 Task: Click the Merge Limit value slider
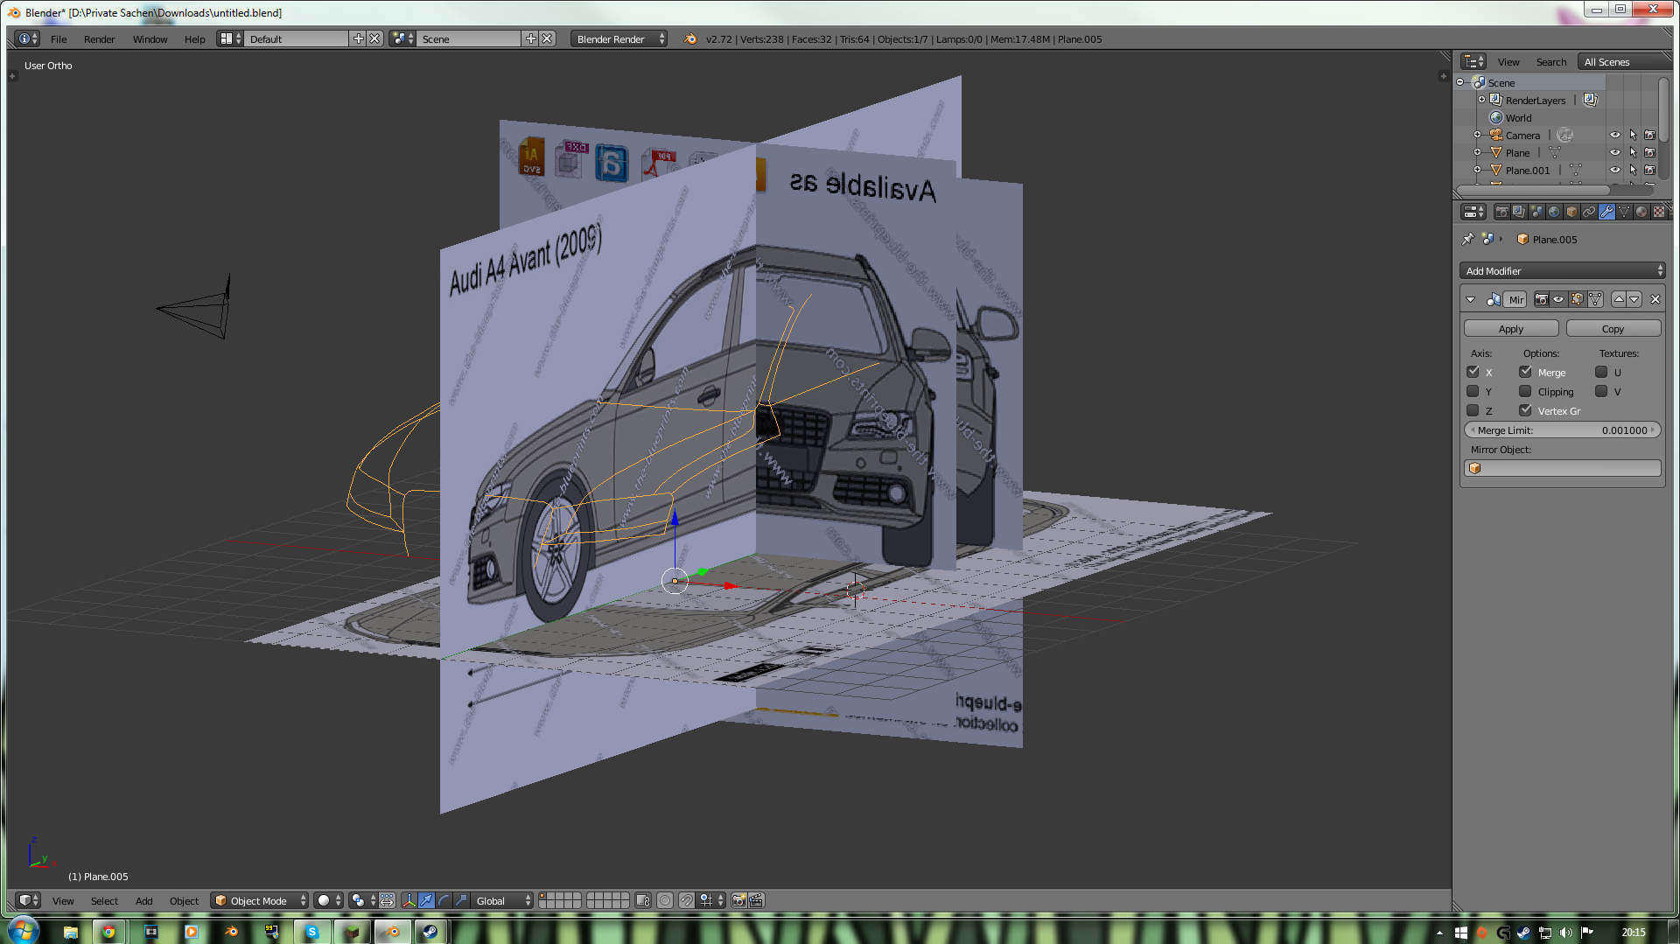1562,430
